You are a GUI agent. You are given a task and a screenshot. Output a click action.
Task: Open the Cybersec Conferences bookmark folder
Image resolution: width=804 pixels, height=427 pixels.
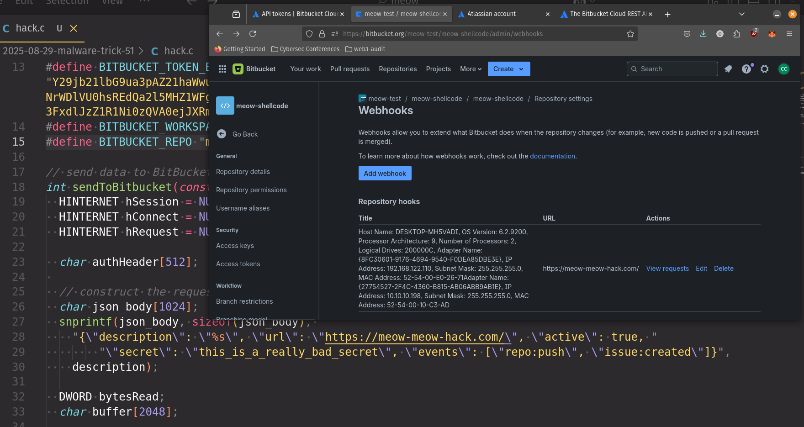pyautogui.click(x=306, y=49)
